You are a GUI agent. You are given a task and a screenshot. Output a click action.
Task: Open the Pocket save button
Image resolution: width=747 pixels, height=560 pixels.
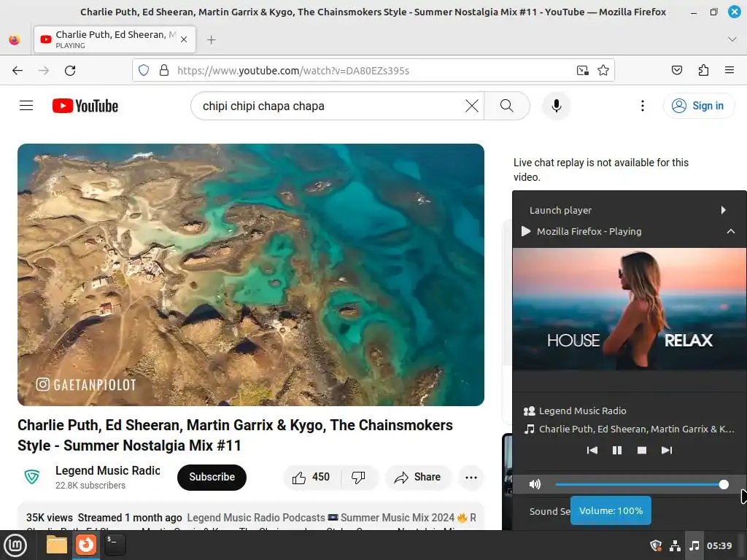pyautogui.click(x=676, y=71)
